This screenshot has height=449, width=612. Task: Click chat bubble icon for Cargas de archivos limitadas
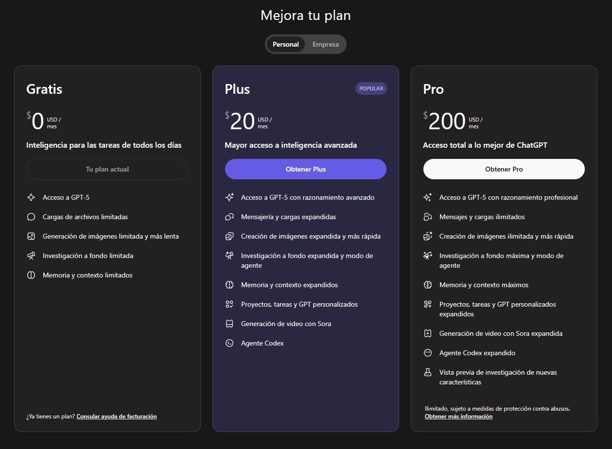click(31, 217)
